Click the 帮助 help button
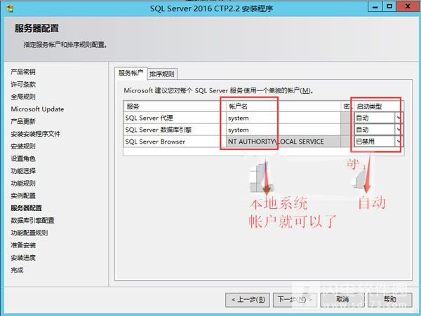Image resolution: width=421 pixels, height=316 pixels. pos(390,299)
